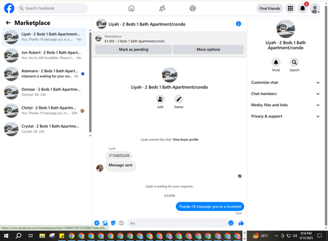Open the apps grid menu
328x241 pixels.
click(290, 9)
